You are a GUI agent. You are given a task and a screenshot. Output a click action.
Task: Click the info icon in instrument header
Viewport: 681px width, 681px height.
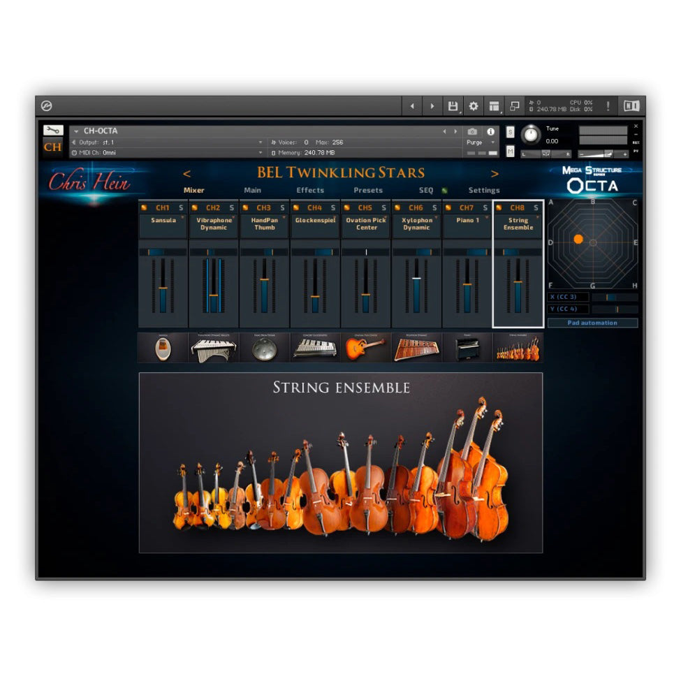click(491, 131)
